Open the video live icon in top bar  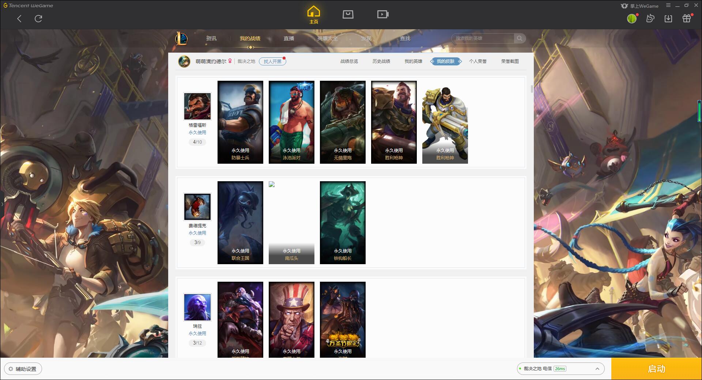(x=383, y=14)
